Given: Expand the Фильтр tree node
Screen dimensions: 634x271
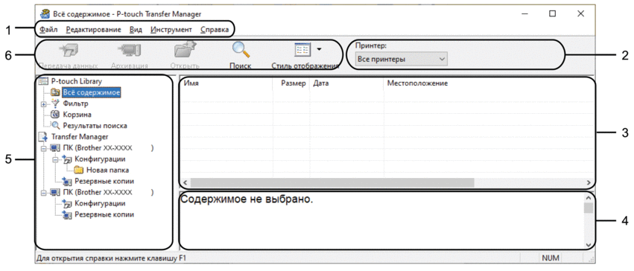Looking at the screenshot, I should [44, 103].
